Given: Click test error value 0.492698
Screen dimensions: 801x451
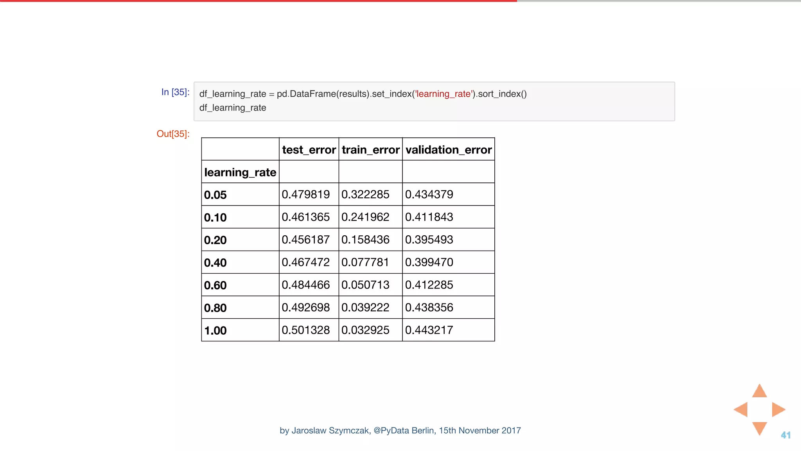Looking at the screenshot, I should [x=306, y=307].
